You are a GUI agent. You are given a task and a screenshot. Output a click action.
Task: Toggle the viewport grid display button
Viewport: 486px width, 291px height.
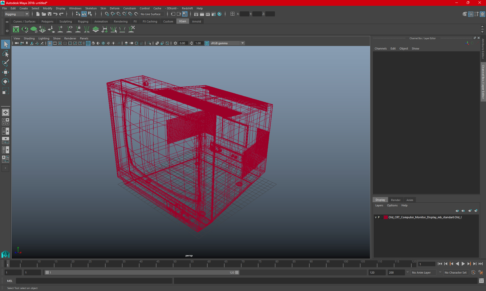click(50, 43)
